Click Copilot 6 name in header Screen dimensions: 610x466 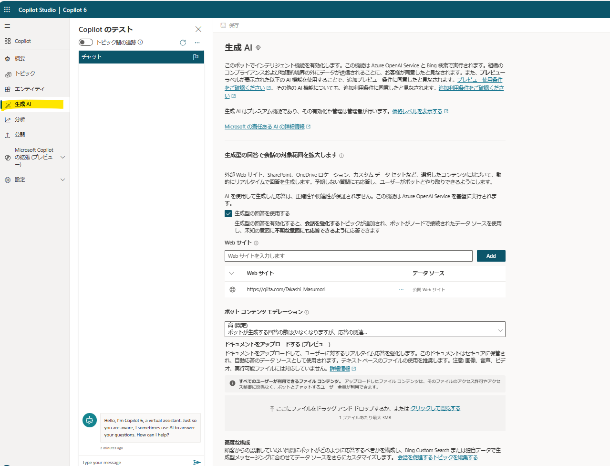tap(75, 10)
